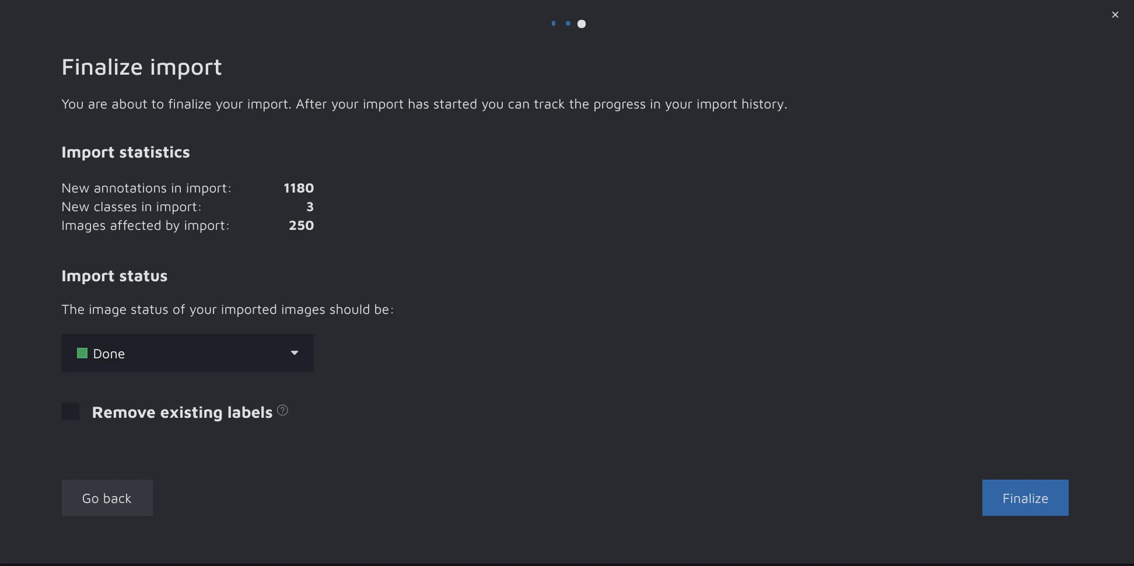Go to the second step indicator dot
The height and width of the screenshot is (566, 1134).
[568, 23]
